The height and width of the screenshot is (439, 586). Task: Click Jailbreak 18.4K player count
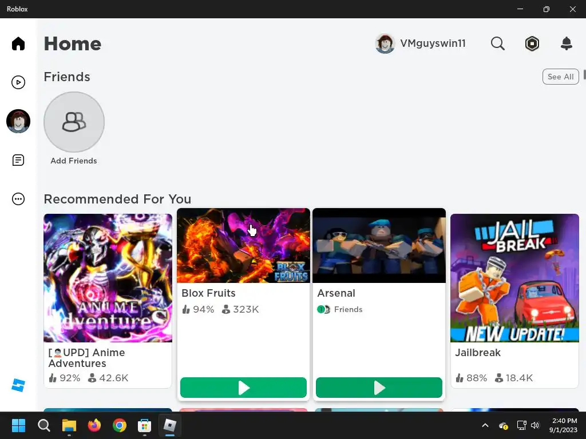pyautogui.click(x=513, y=378)
